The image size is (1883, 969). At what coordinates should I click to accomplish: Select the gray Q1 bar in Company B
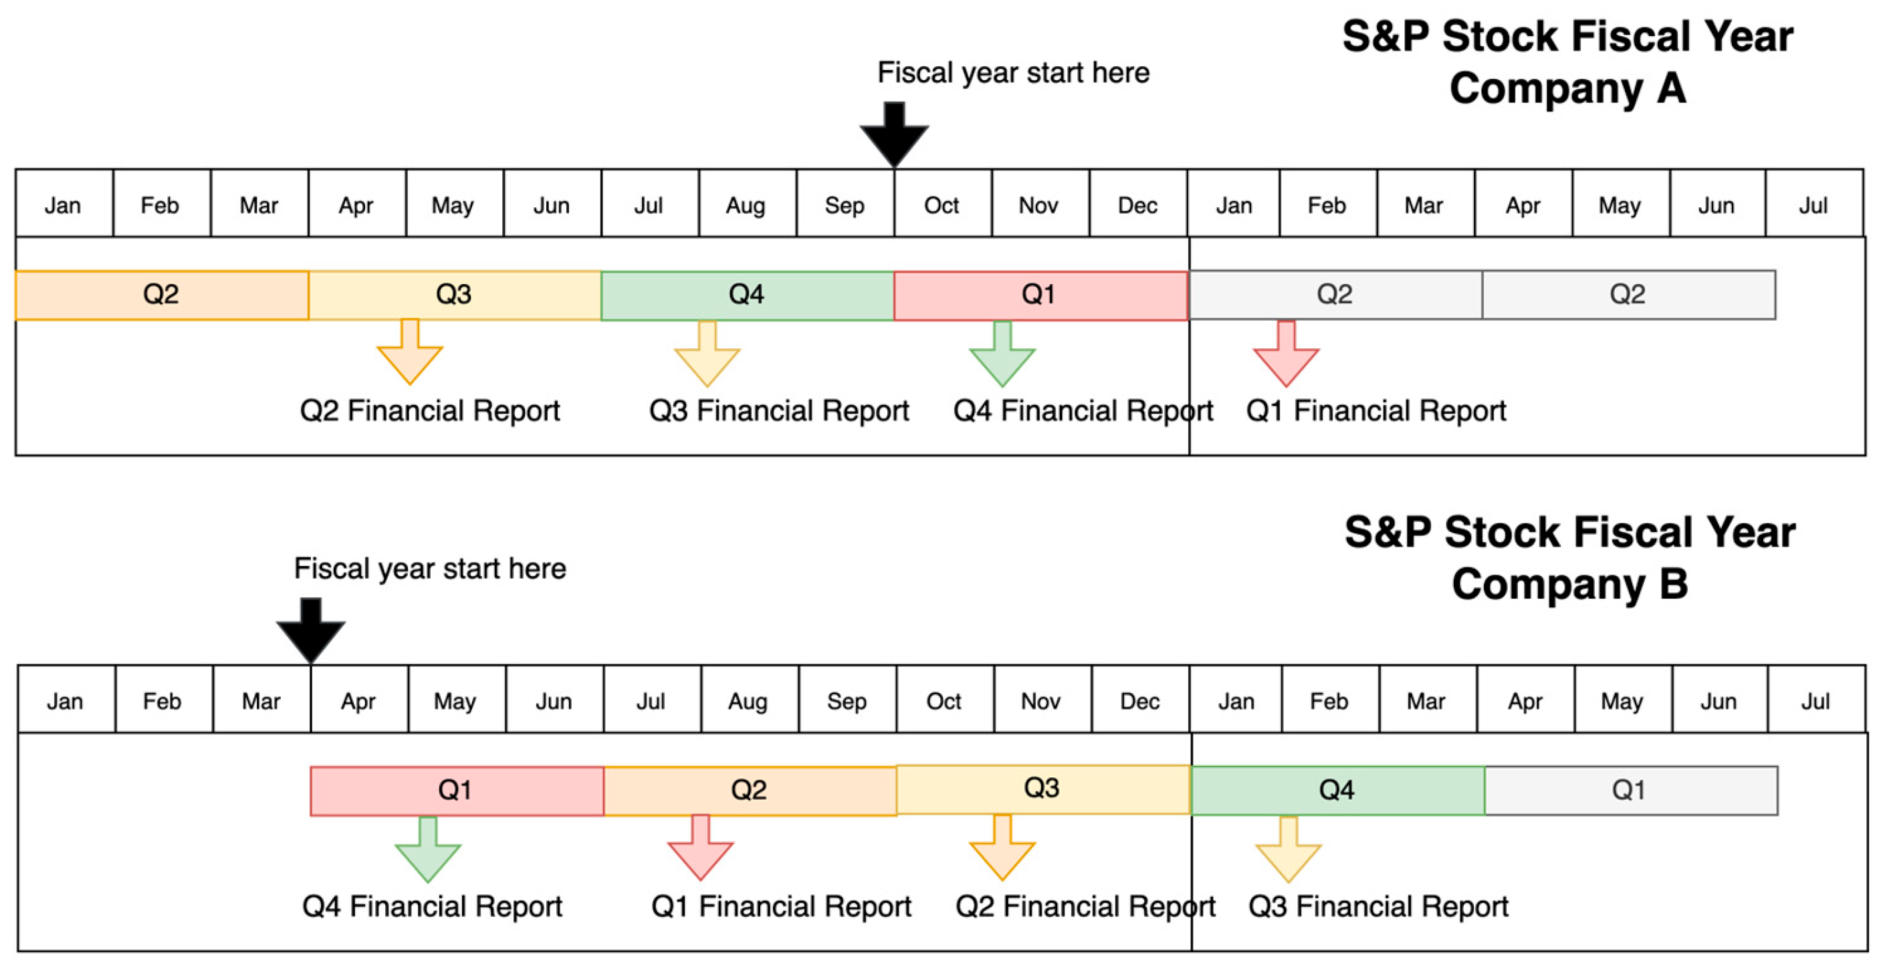click(1631, 790)
